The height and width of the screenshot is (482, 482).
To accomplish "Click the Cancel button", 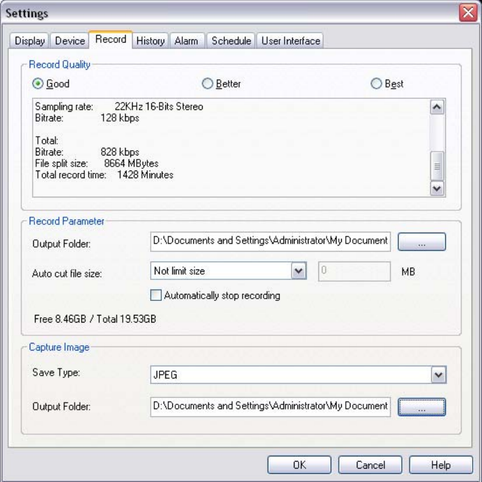I will click(x=370, y=465).
